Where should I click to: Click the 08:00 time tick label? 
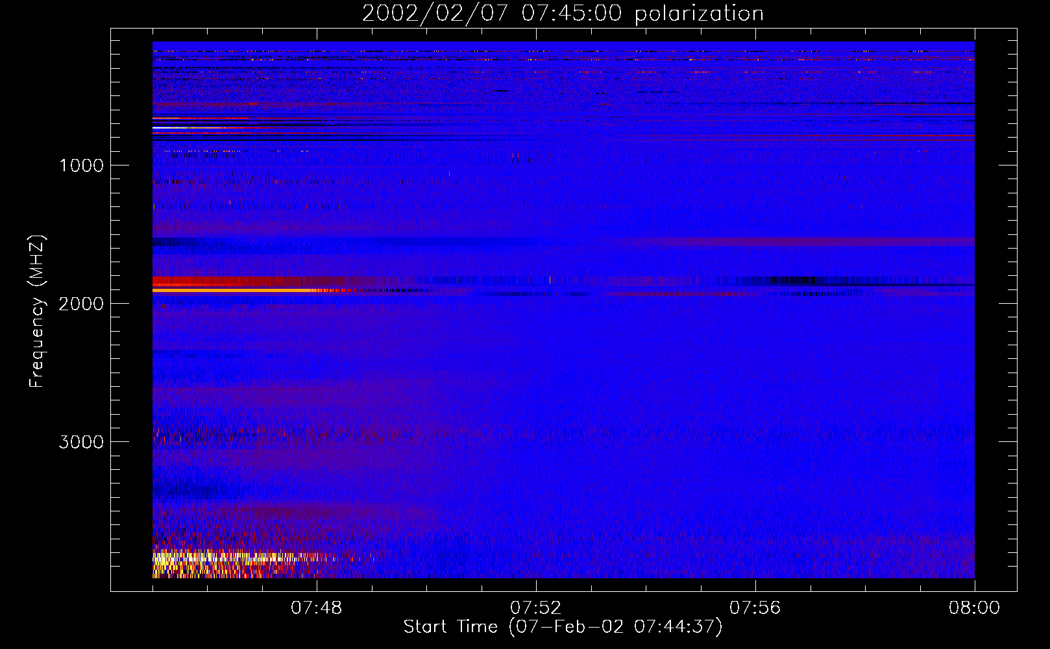pos(974,608)
